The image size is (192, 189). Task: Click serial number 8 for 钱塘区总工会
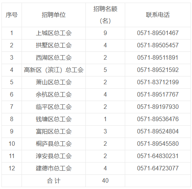tap(12, 119)
